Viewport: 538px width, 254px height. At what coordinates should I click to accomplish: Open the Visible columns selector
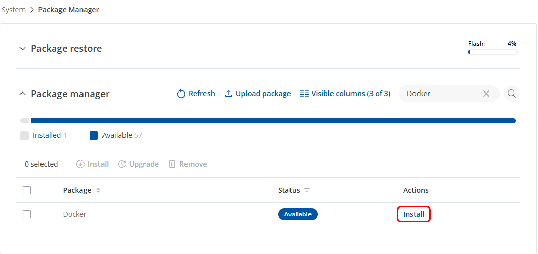(345, 94)
